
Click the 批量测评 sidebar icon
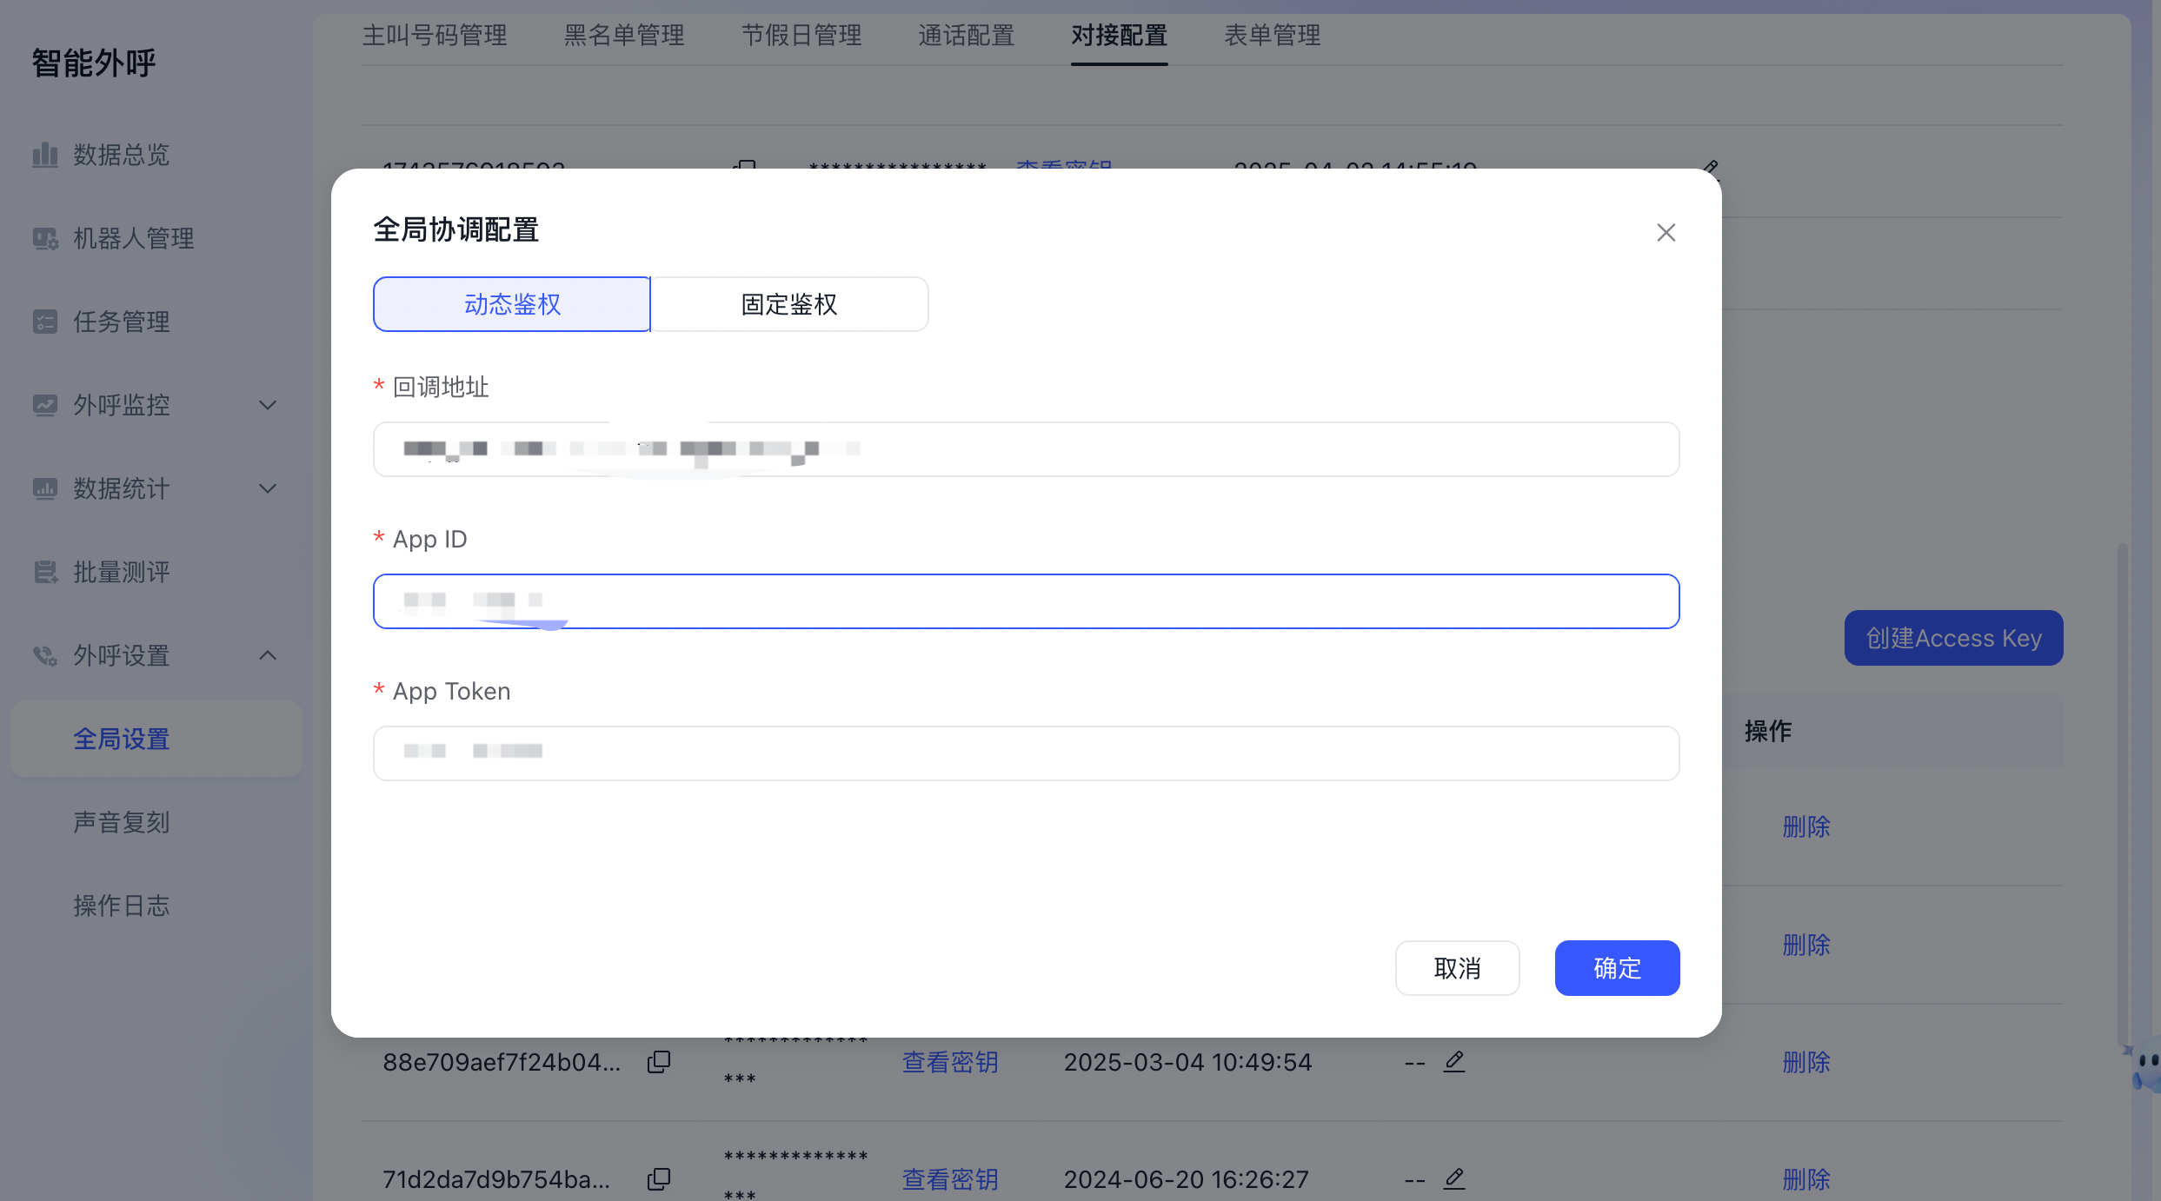pos(45,572)
